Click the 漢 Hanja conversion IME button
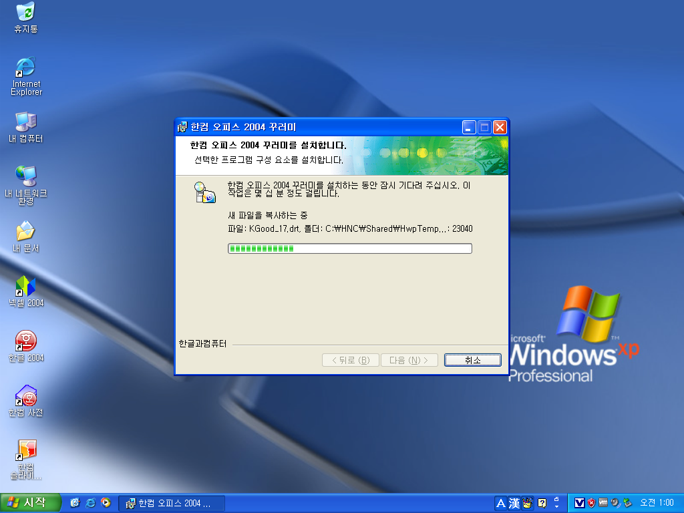 tap(514, 504)
